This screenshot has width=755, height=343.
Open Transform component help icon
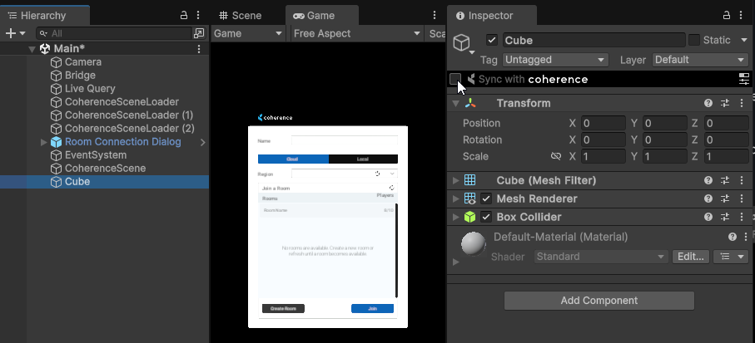708,103
